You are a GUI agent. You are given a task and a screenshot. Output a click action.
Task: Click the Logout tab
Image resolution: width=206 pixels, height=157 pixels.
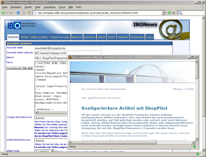150,37
